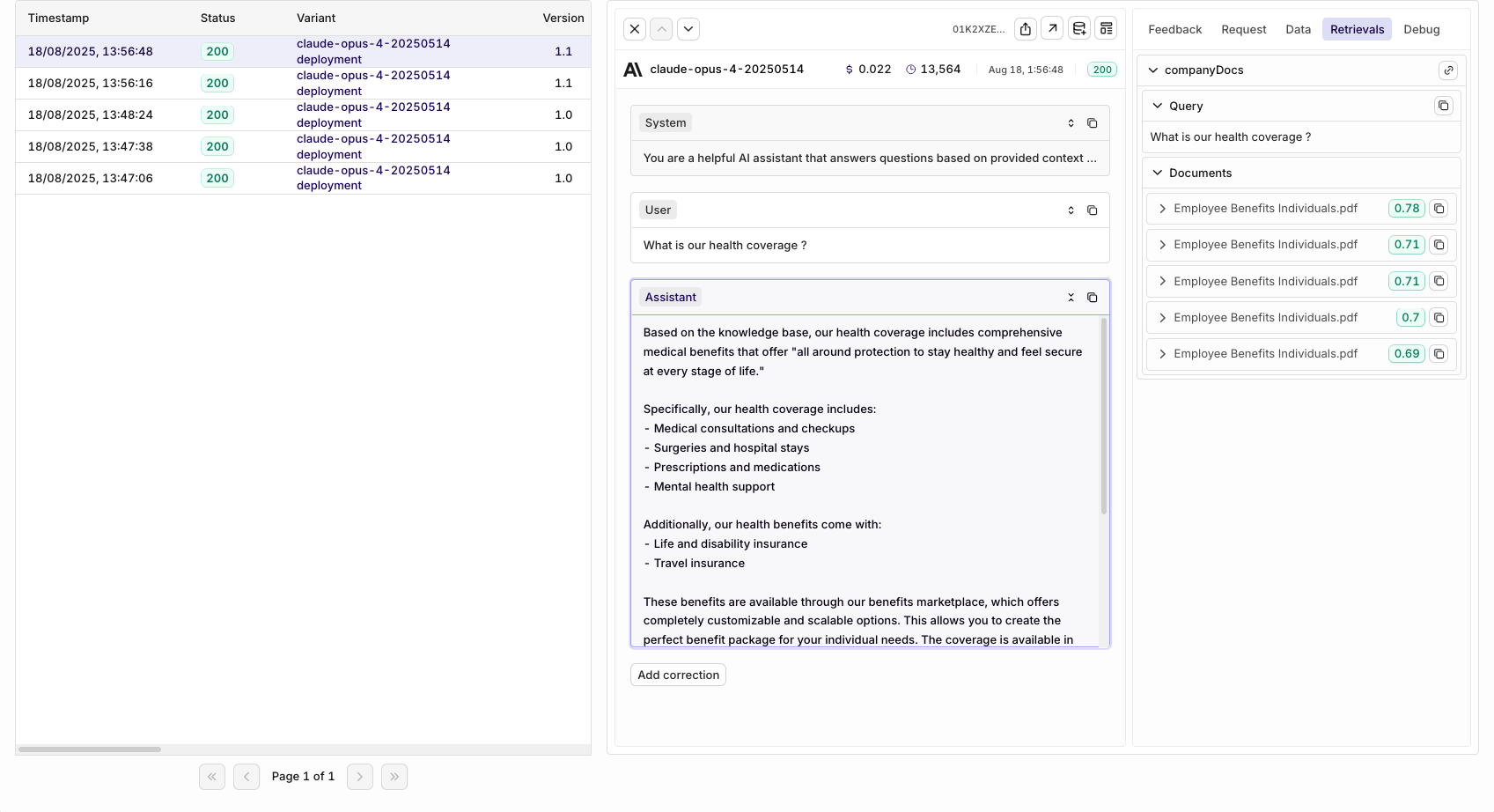Expand the document with score 0.78
Viewport: 1494px width, 812px height.
[x=1163, y=209]
